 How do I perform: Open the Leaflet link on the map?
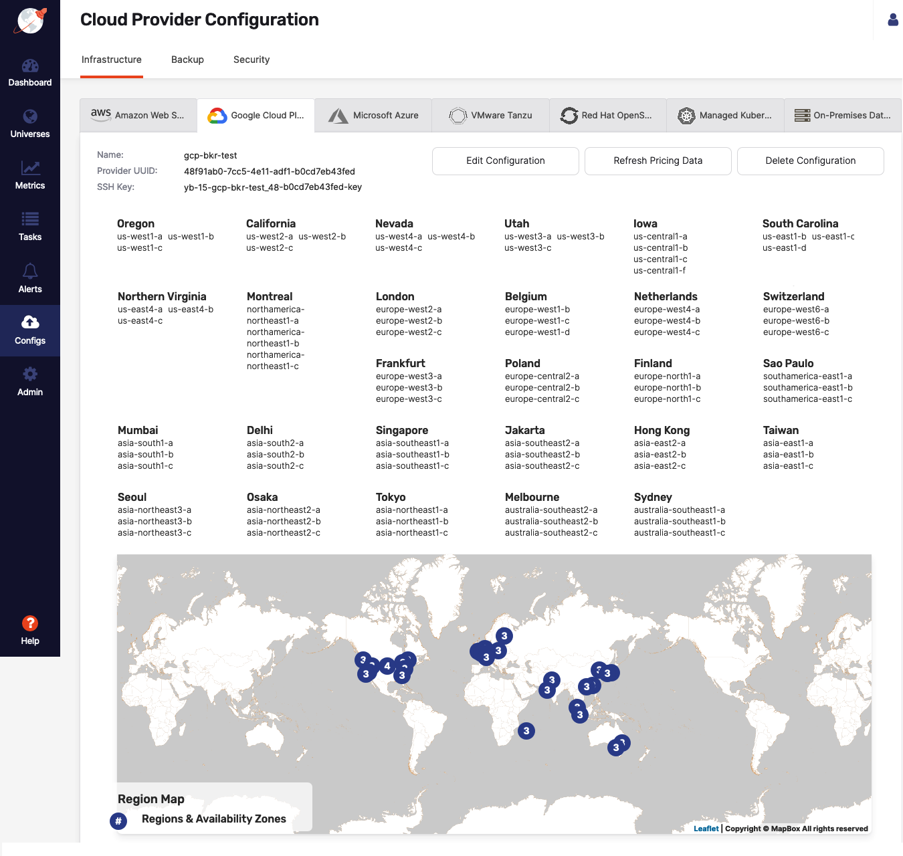[x=706, y=829]
